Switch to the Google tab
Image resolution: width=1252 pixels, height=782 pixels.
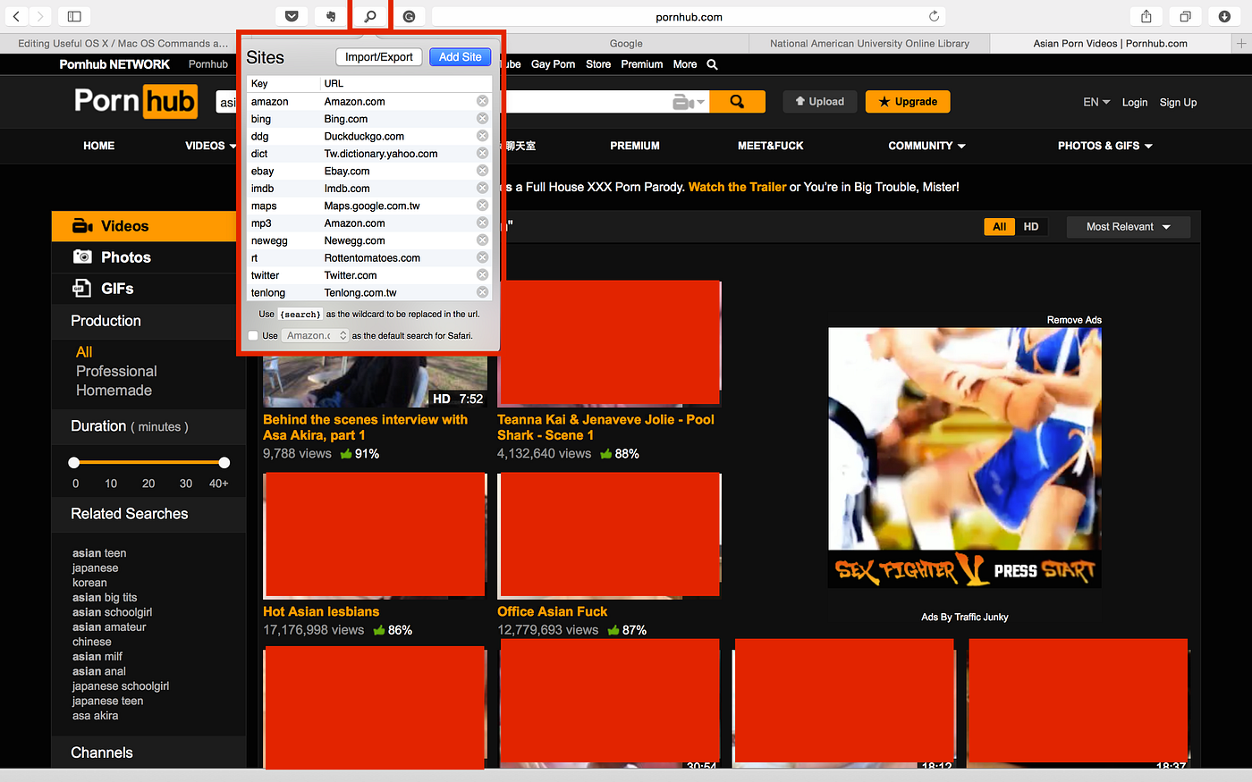click(626, 43)
